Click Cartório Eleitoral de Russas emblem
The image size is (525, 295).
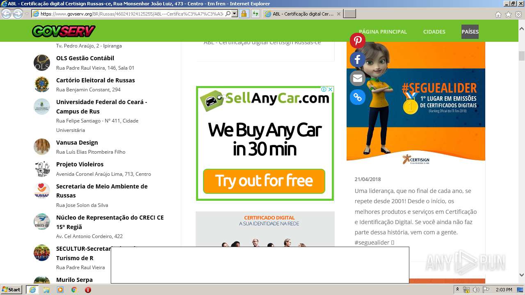click(x=42, y=84)
